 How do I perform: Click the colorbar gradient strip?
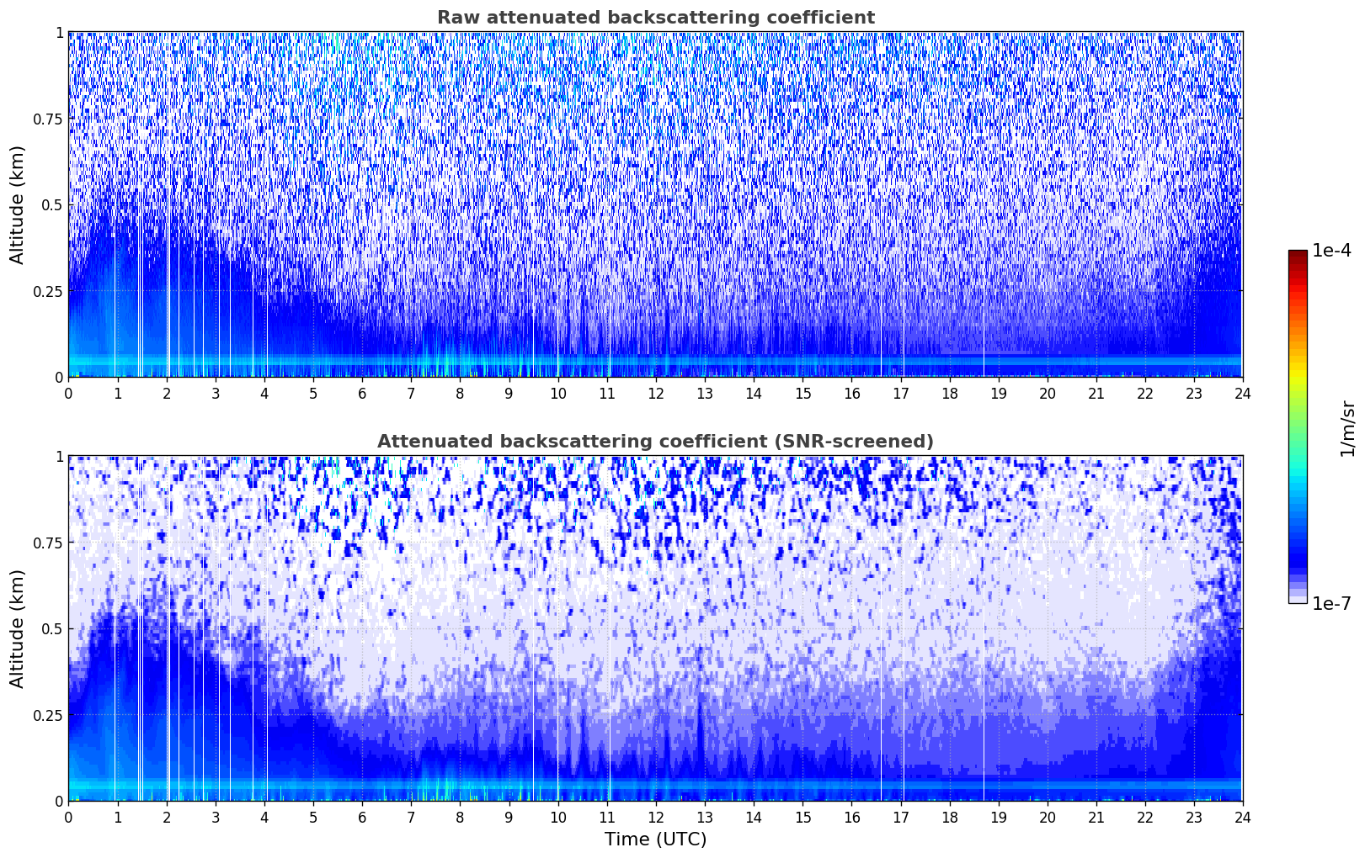coord(1298,426)
